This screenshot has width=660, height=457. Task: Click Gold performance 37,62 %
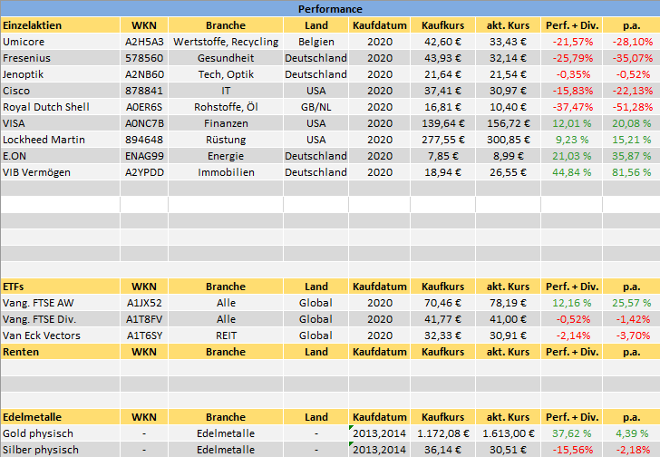pos(572,433)
